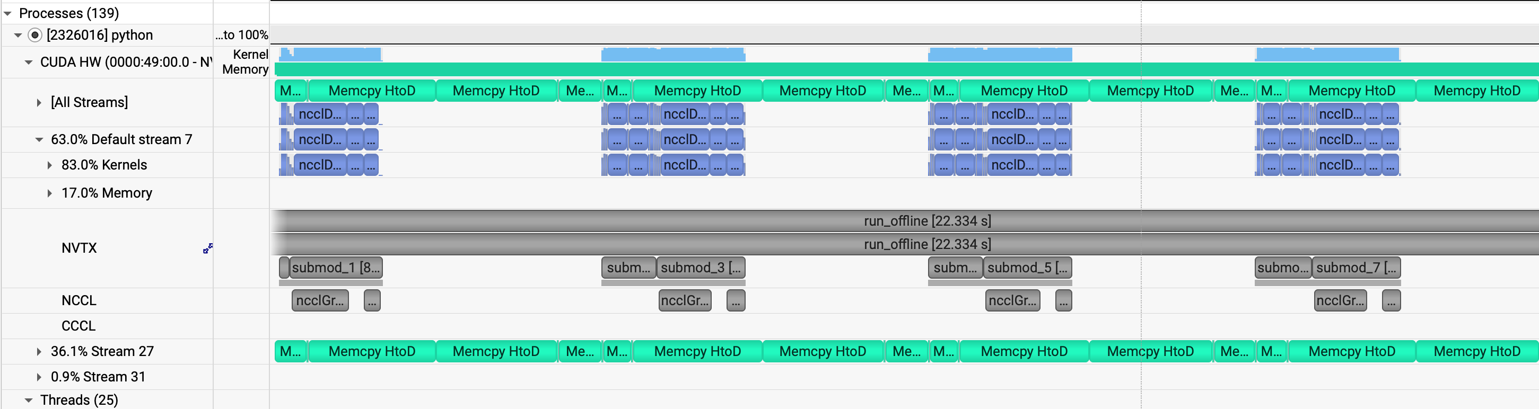The height and width of the screenshot is (409, 1539).
Task: Collapse the CUDA HW device row
Action: 29,62
